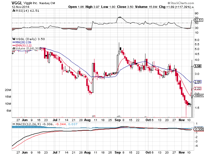Click the Viggle Inc. company name

tap(31, 3)
